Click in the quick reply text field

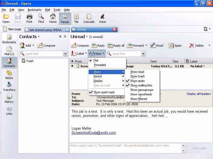pos(125,148)
